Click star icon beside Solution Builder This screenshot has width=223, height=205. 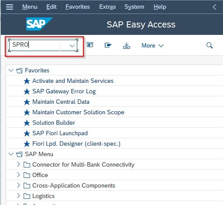coord(27,123)
